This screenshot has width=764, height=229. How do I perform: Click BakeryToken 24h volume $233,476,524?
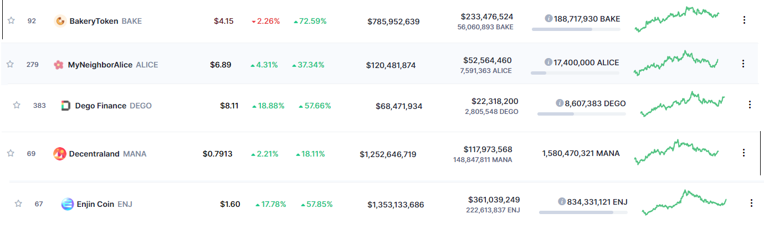(486, 17)
